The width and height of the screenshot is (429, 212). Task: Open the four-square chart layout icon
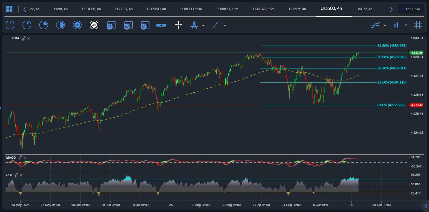9,9
